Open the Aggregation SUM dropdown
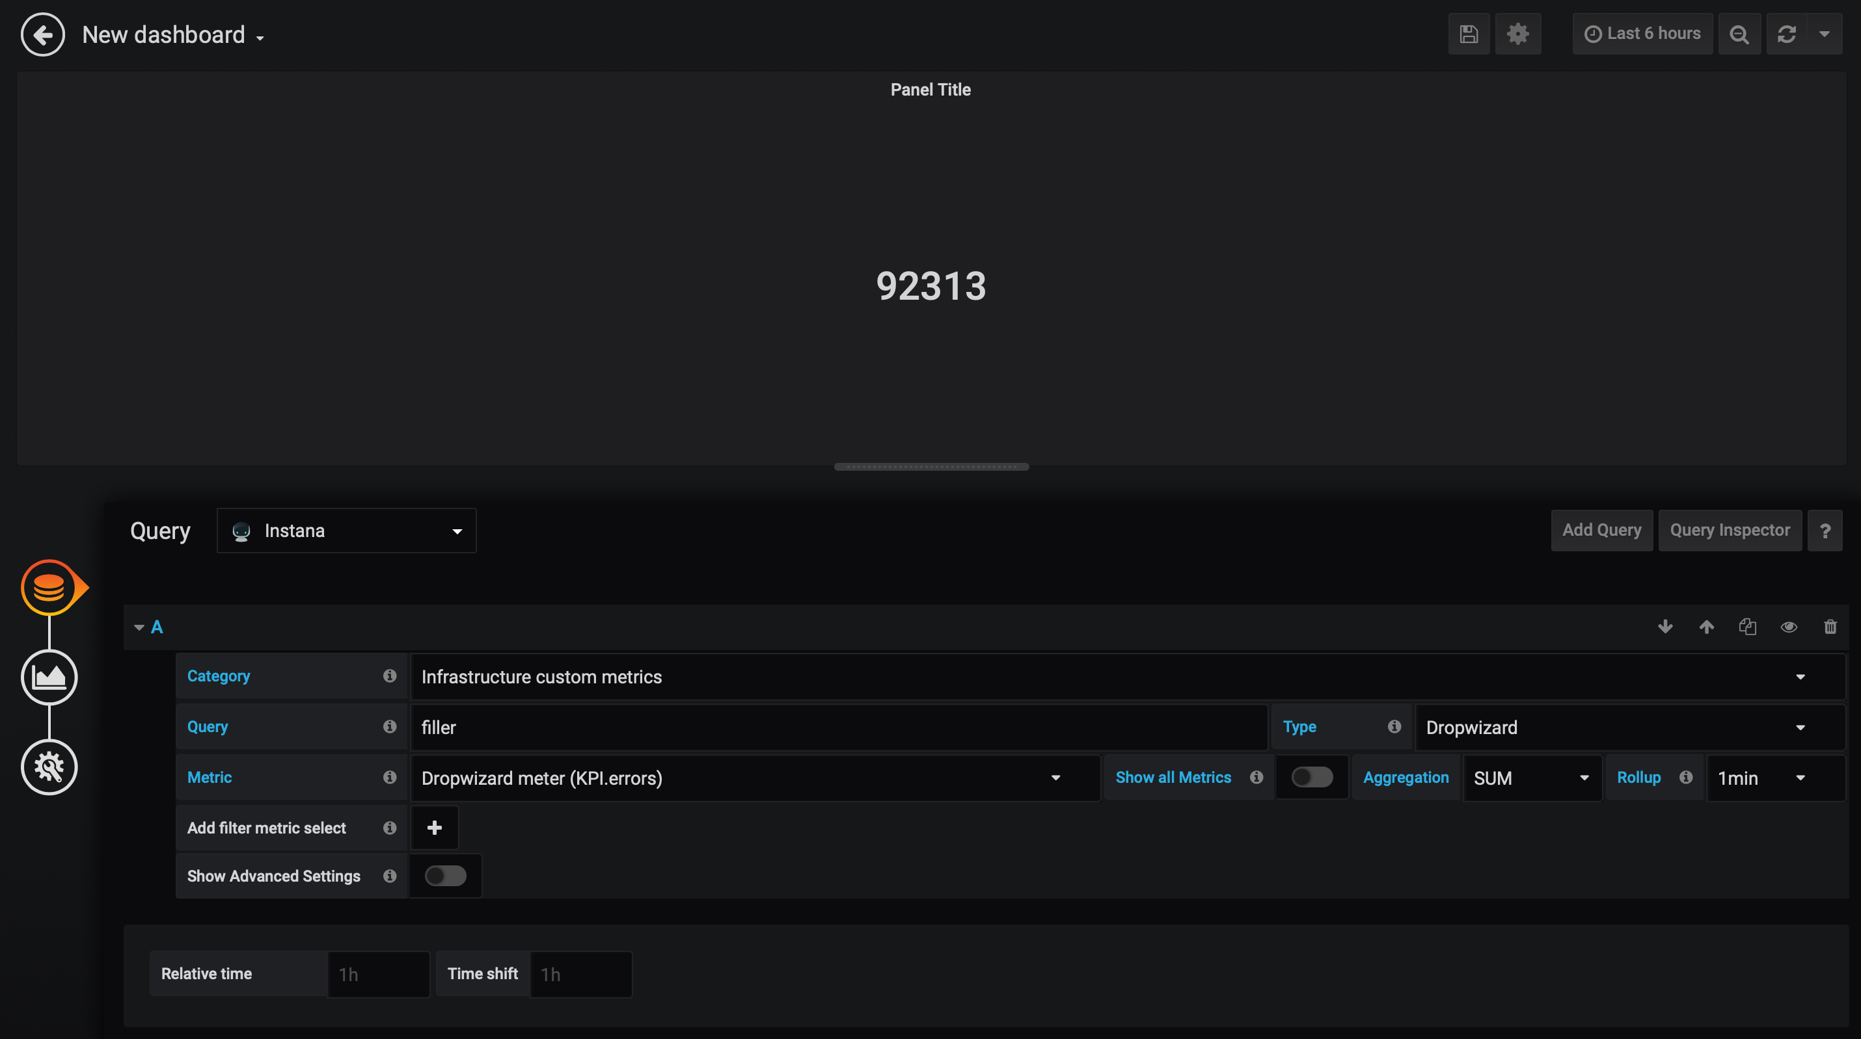The height and width of the screenshot is (1039, 1861). (1531, 778)
